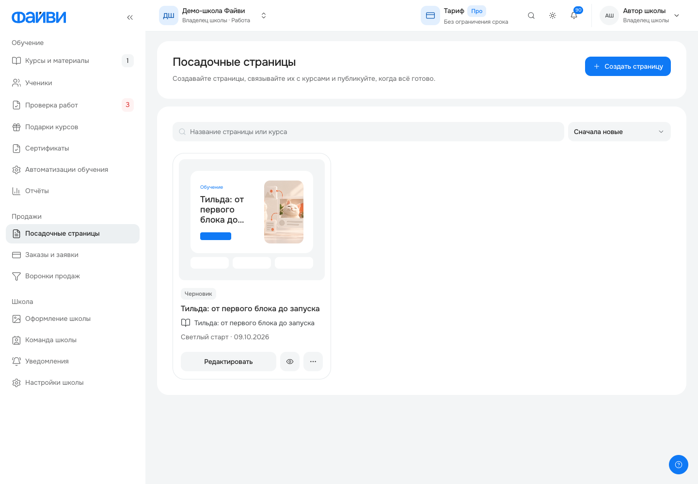Screen dimensions: 698x484
Task: Click the Создать страницу button
Action: (628, 66)
